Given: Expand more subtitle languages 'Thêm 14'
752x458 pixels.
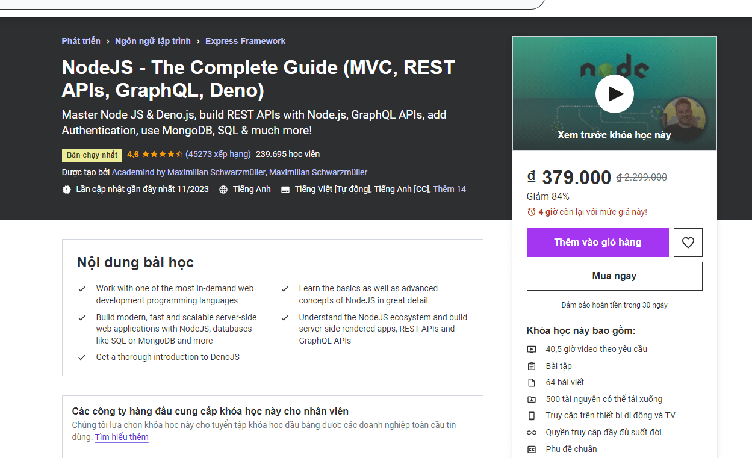Looking at the screenshot, I should click(x=449, y=189).
